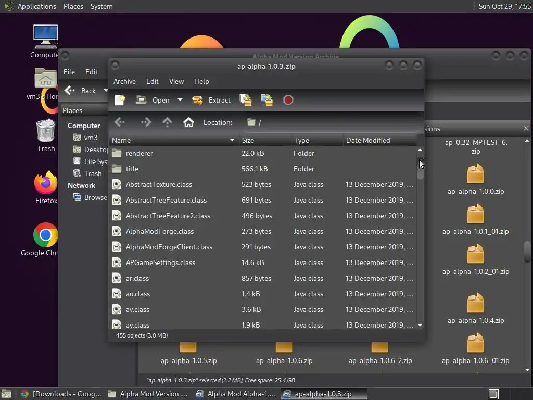Click the Location path field

pyautogui.click(x=331, y=122)
